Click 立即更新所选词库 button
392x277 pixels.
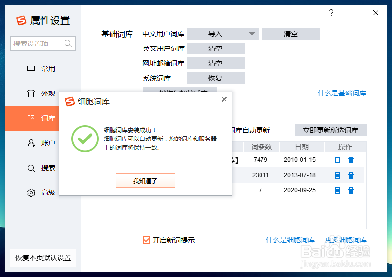(330, 130)
